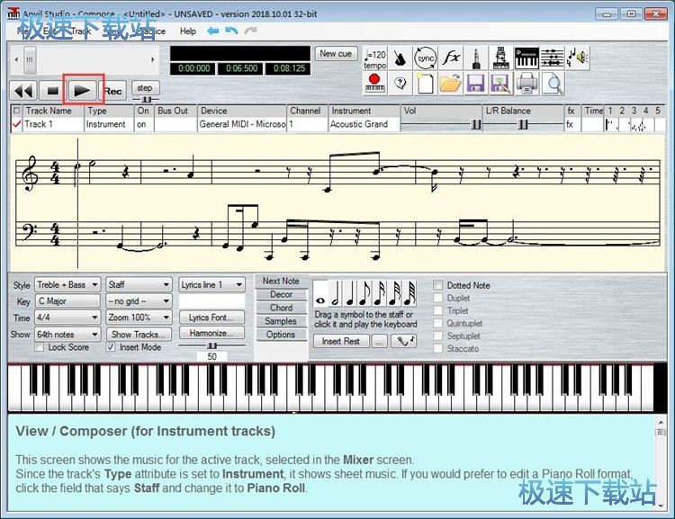
Task: Click the Show Tracks... button
Action: pos(139,334)
